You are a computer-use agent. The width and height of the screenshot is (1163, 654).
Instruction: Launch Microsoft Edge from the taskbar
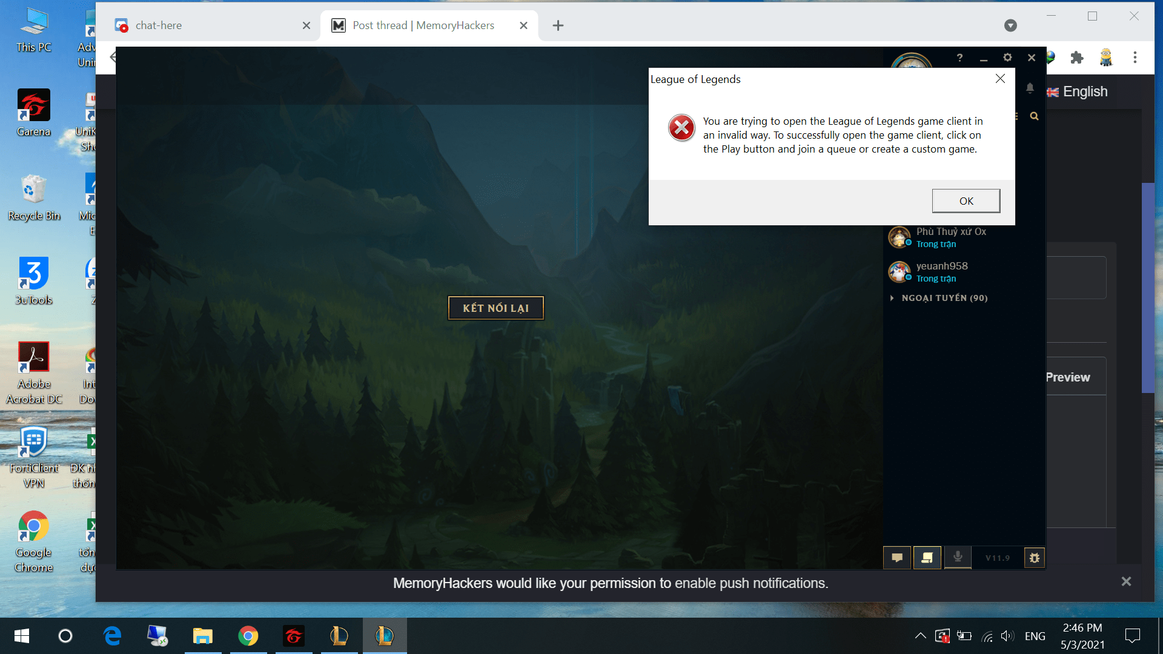tap(112, 636)
